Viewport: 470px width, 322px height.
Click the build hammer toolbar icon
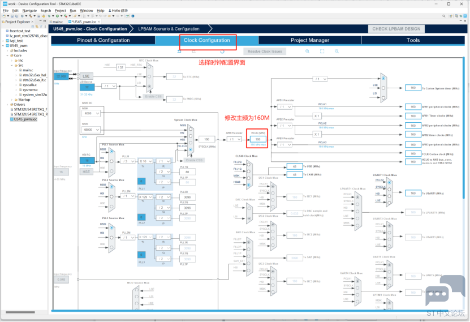coord(31,16)
